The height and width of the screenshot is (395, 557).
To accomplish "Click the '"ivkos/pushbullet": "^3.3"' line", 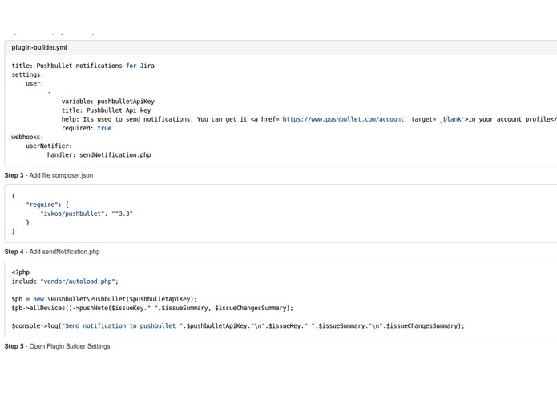I will [x=87, y=213].
